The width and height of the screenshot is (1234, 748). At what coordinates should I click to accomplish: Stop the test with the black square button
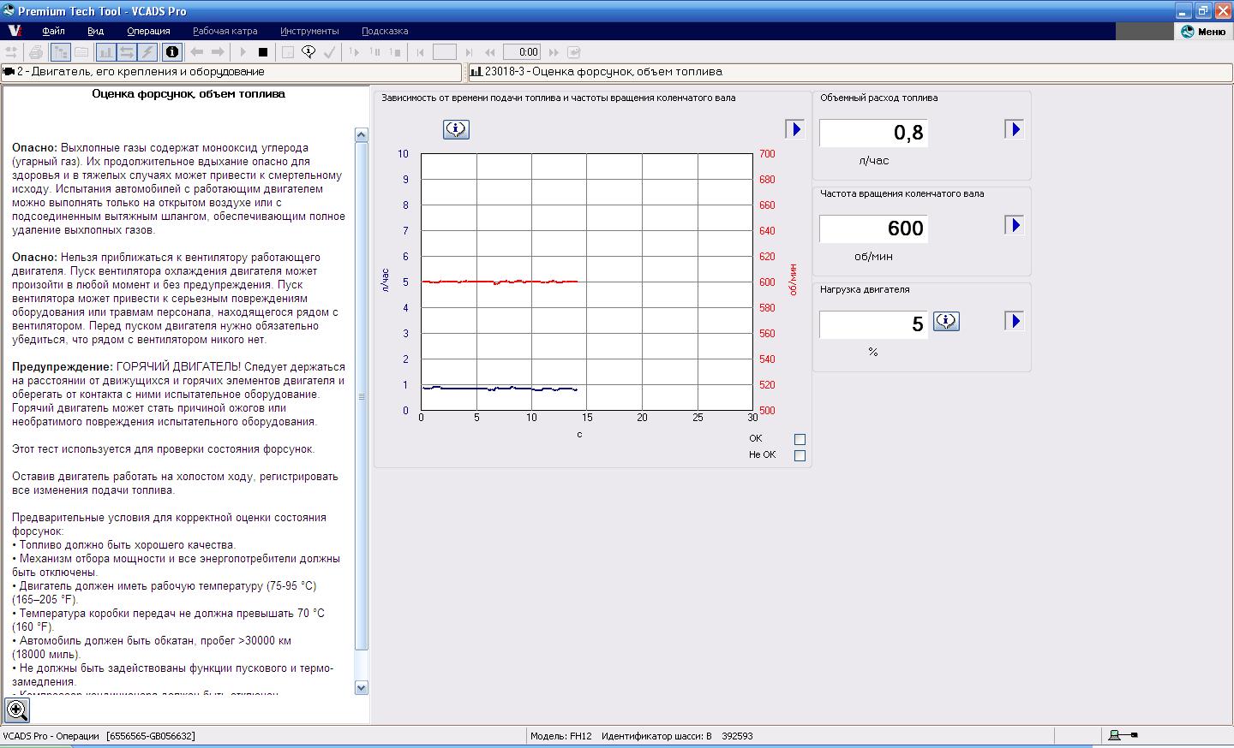click(x=263, y=52)
